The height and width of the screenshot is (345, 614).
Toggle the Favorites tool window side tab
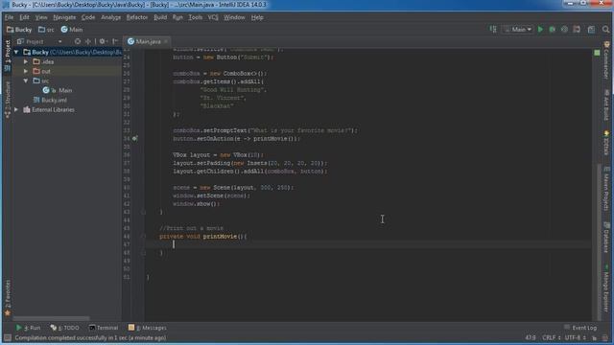point(8,297)
